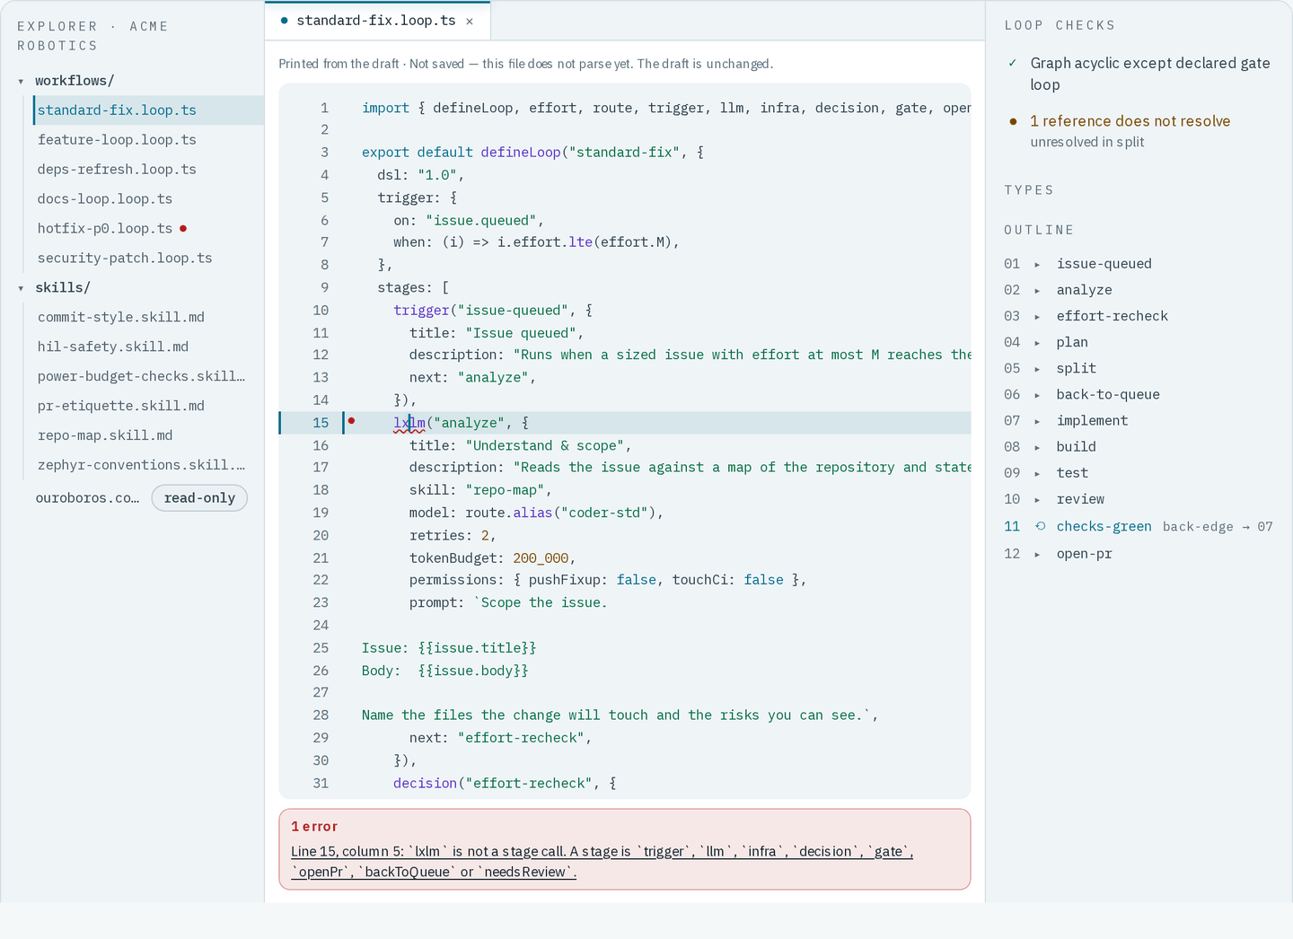Image resolution: width=1293 pixels, height=939 pixels.
Task: Open feature-loop.loop.ts in the explorer
Action: (x=148, y=139)
